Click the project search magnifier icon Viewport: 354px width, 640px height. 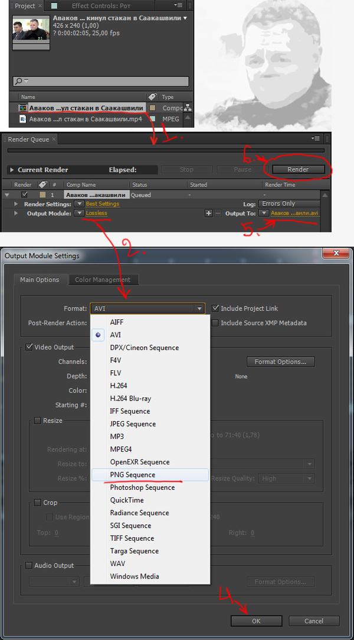click(19, 81)
